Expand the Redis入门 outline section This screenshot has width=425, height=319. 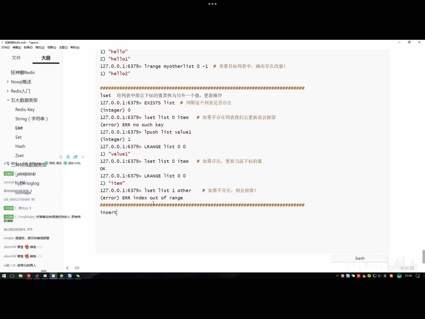point(8,91)
